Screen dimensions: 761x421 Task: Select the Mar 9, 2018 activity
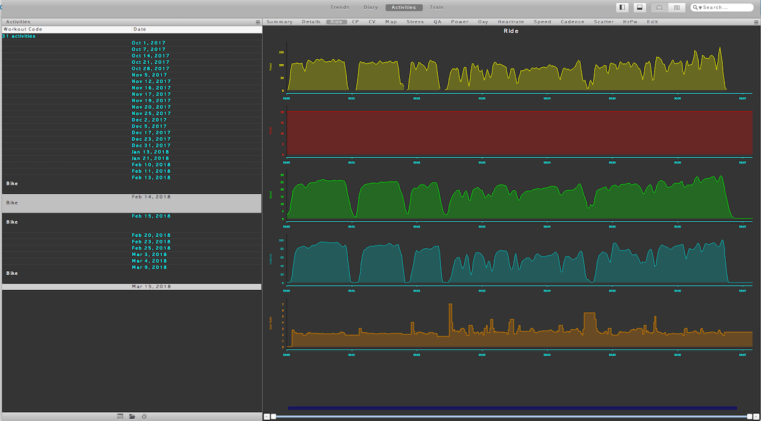(149, 268)
